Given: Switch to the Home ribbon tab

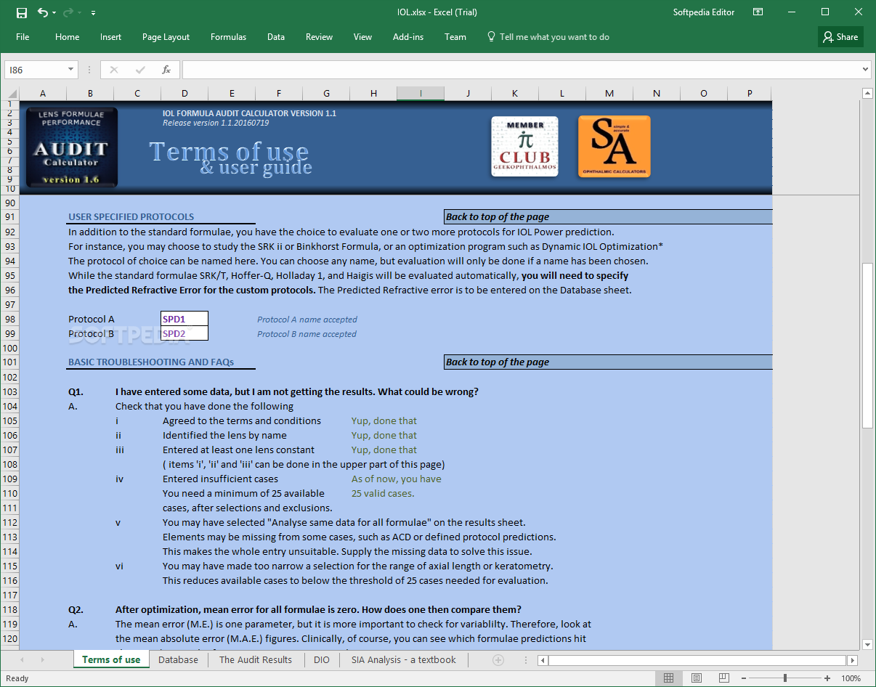Looking at the screenshot, I should (x=68, y=37).
